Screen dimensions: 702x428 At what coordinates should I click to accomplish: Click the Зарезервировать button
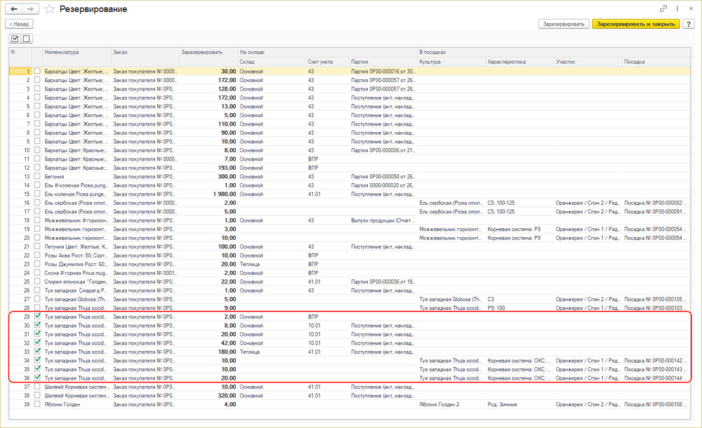[564, 24]
